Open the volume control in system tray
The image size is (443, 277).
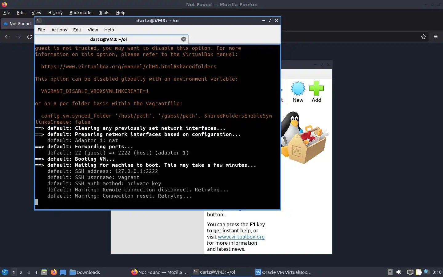click(x=399, y=272)
